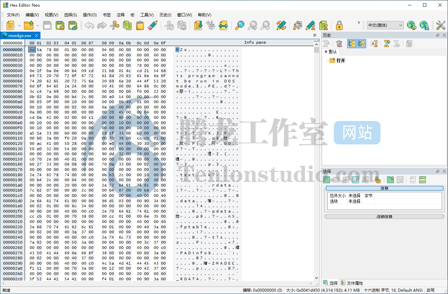Toggle the pin on the 选择 panel
Viewport: 448px width, 294px height.
(x=438, y=171)
